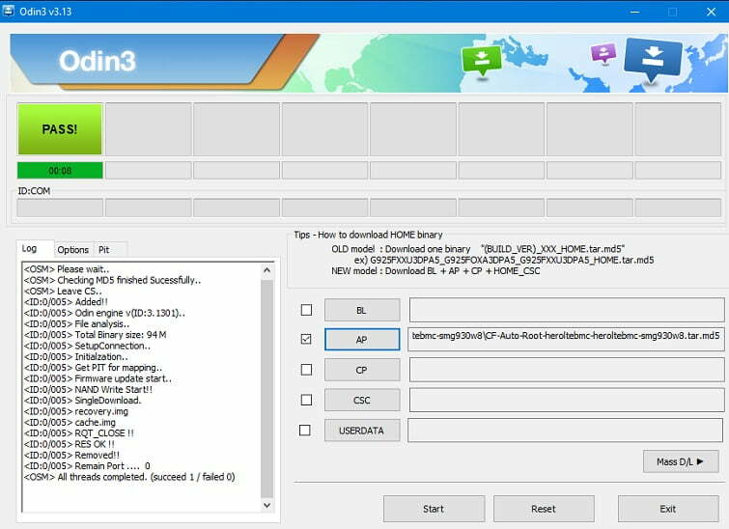This screenshot has width=729, height=529.
Task: Click the CSC file button
Action: (362, 401)
